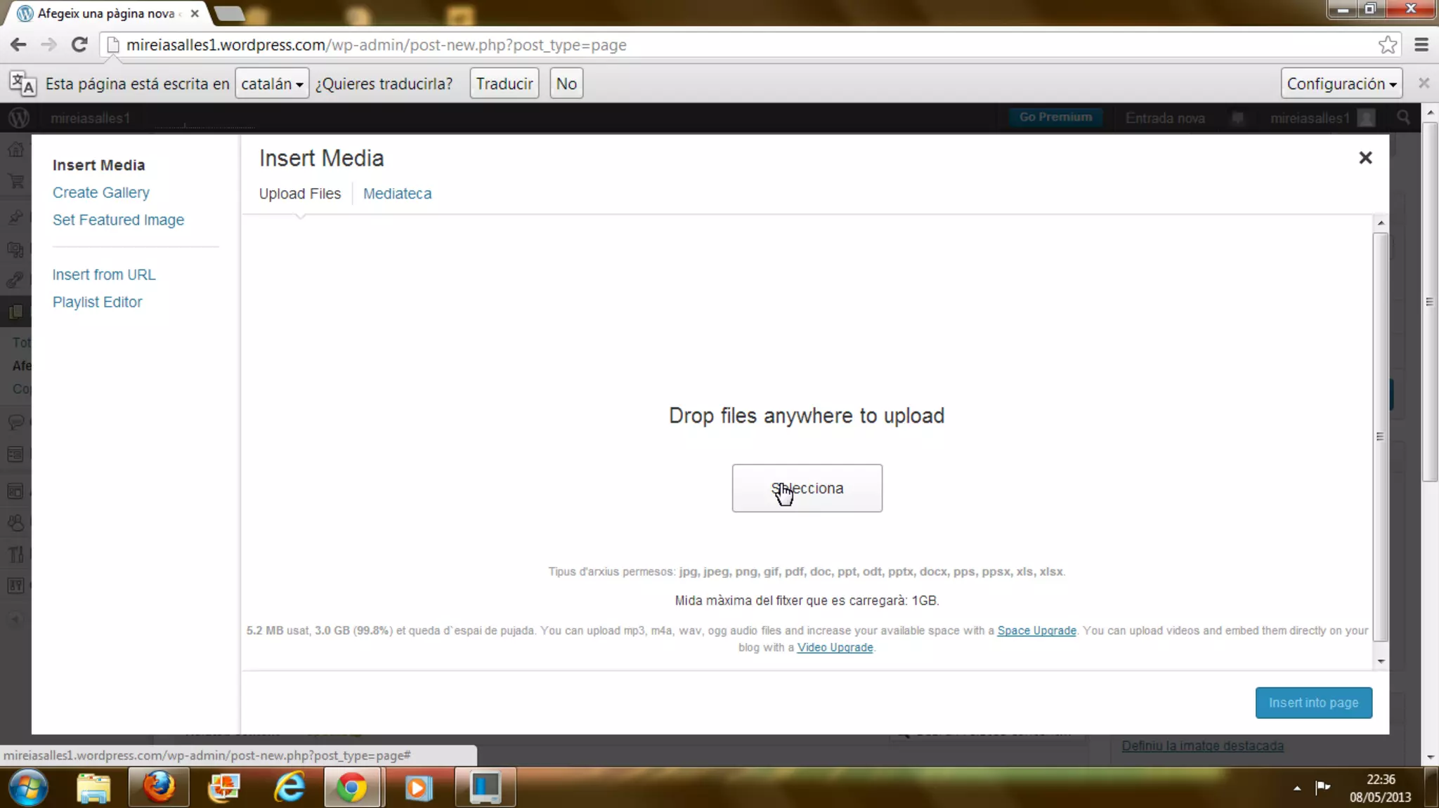Click the browser forward arrow
1439x808 pixels.
click(48, 45)
